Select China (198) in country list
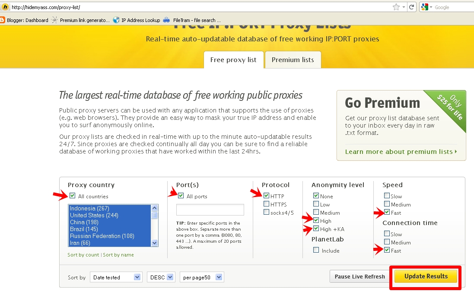Viewport: 474px width, 294px height. [x=110, y=222]
